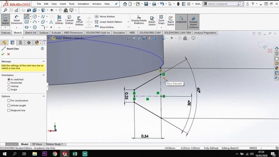This screenshot has height=157, width=279.
Task: Cancel Insert Line with red X
Action: point(8,54)
